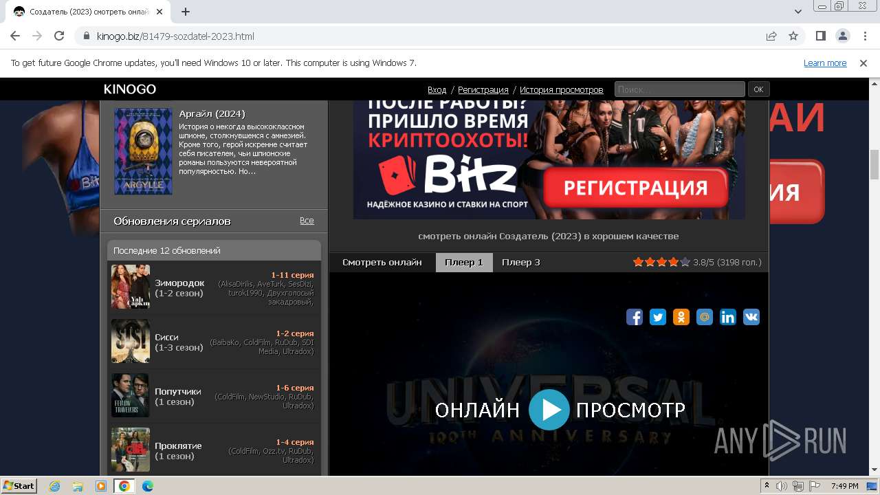Switch to the Плеер 3 tab
Viewport: 880px width, 495px height.
pos(521,262)
